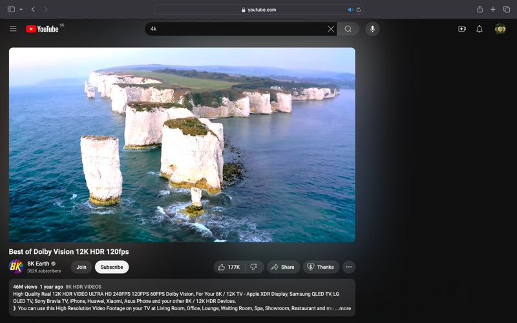Send Thanks to the creator
This screenshot has height=323, width=517.
(321, 267)
